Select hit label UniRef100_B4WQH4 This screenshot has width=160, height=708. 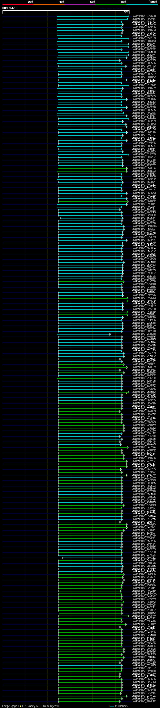(x=143, y=698)
